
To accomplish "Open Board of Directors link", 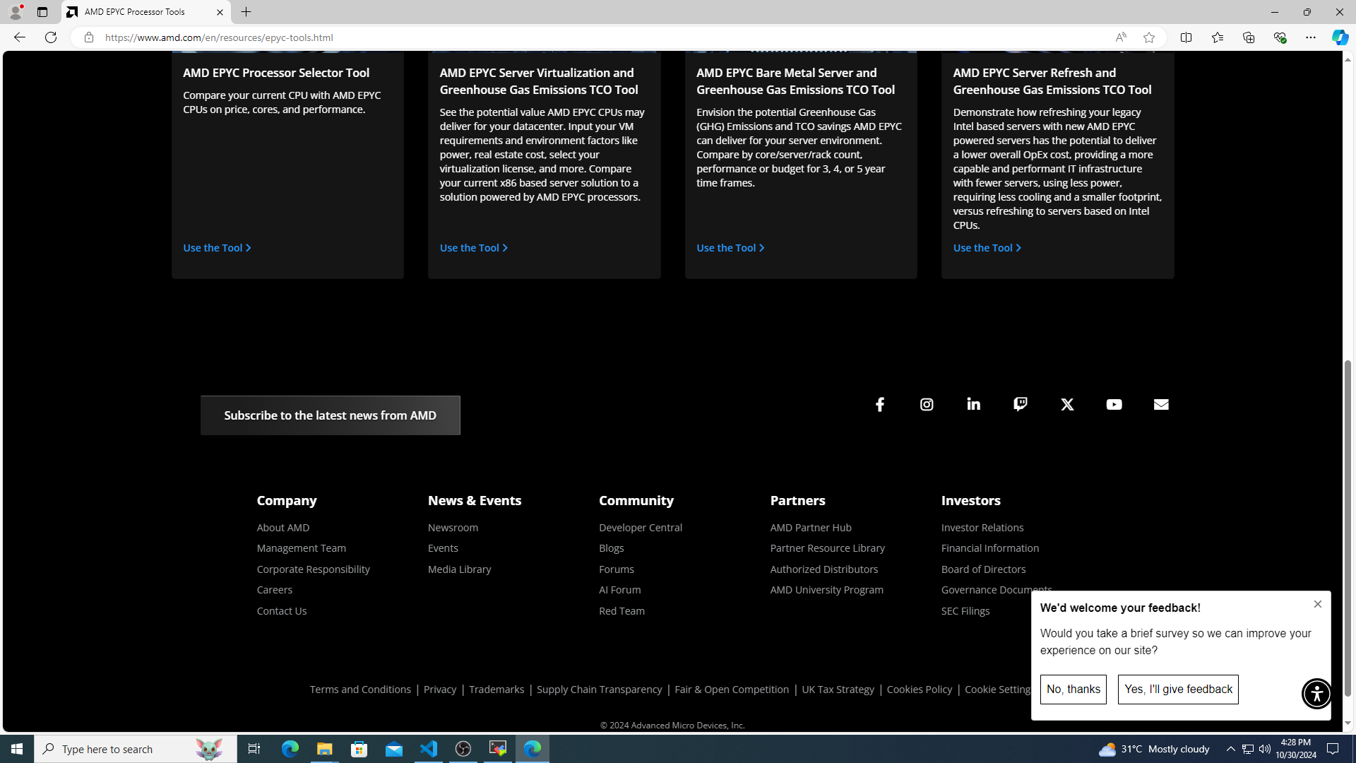I will pyautogui.click(x=983, y=569).
